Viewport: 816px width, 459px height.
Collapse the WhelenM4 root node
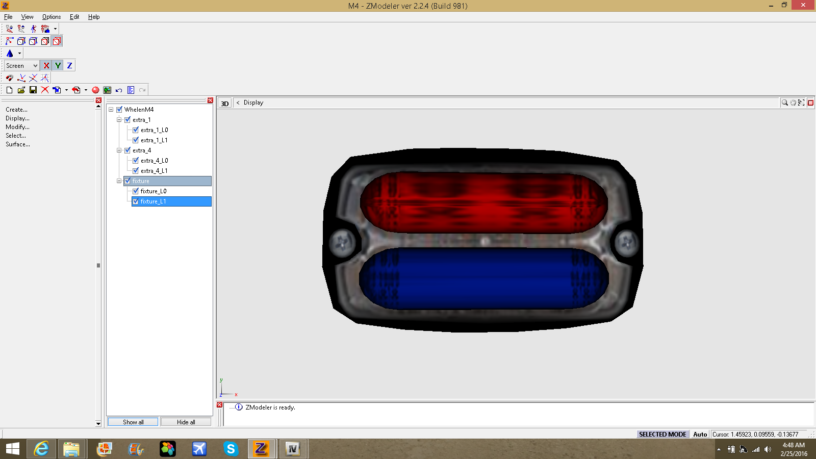coord(111,110)
